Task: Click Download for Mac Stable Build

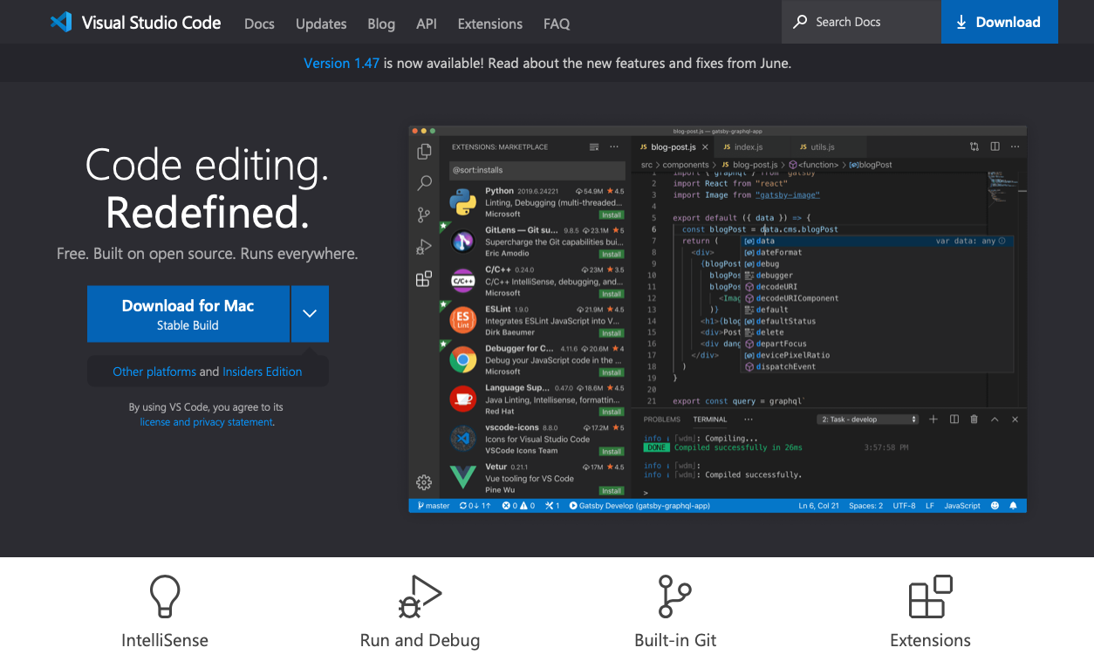Action: [x=188, y=314]
